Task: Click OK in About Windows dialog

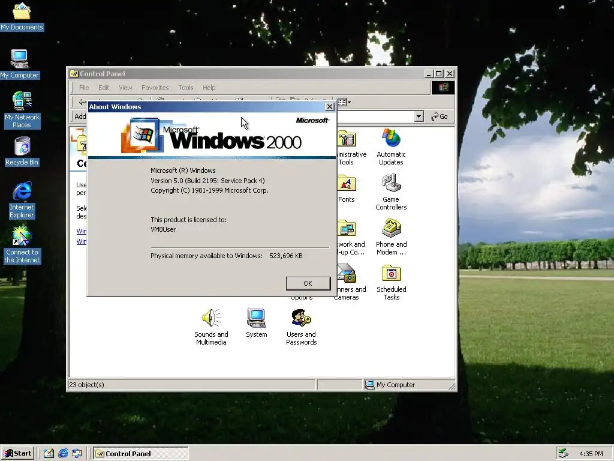Action: coord(308,283)
